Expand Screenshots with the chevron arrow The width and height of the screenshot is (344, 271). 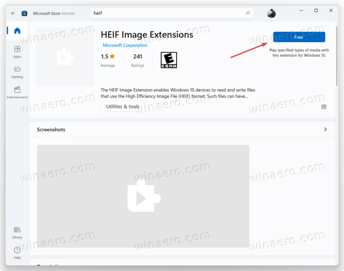325,130
